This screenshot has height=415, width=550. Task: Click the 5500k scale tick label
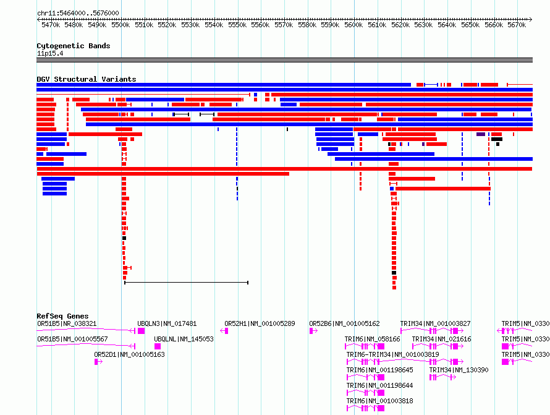pos(121,25)
